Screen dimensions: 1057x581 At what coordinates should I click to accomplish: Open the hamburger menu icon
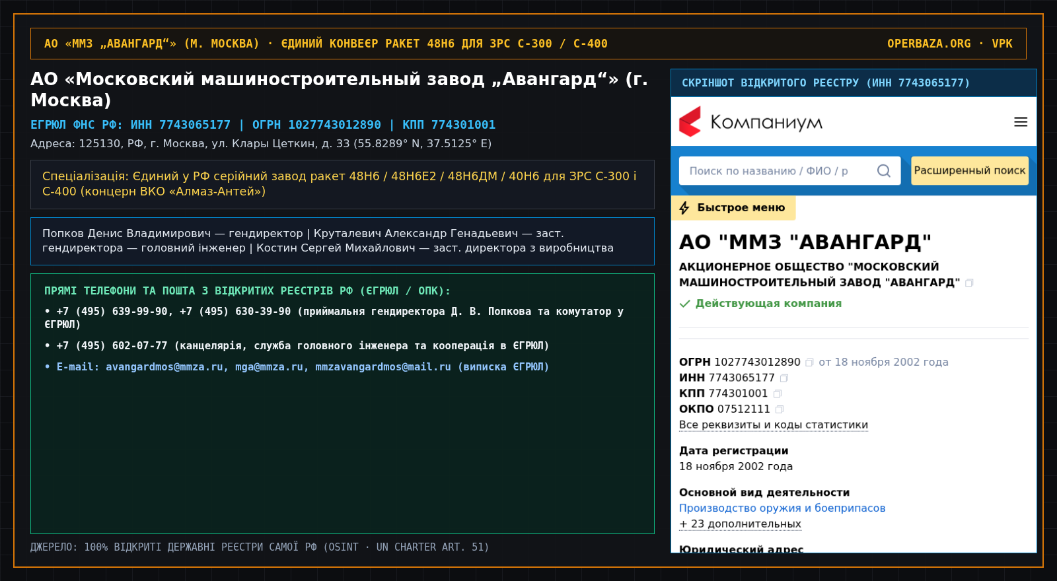(1021, 122)
